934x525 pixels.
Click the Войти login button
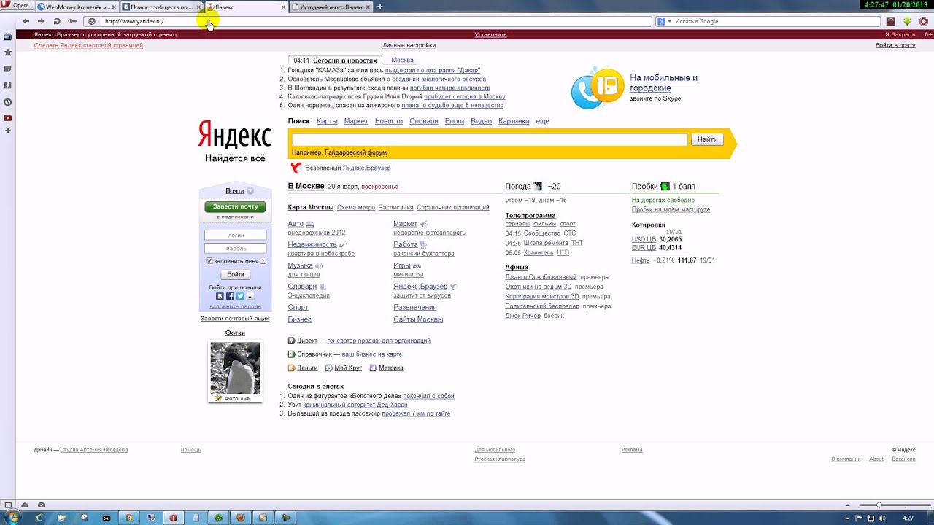tap(235, 274)
